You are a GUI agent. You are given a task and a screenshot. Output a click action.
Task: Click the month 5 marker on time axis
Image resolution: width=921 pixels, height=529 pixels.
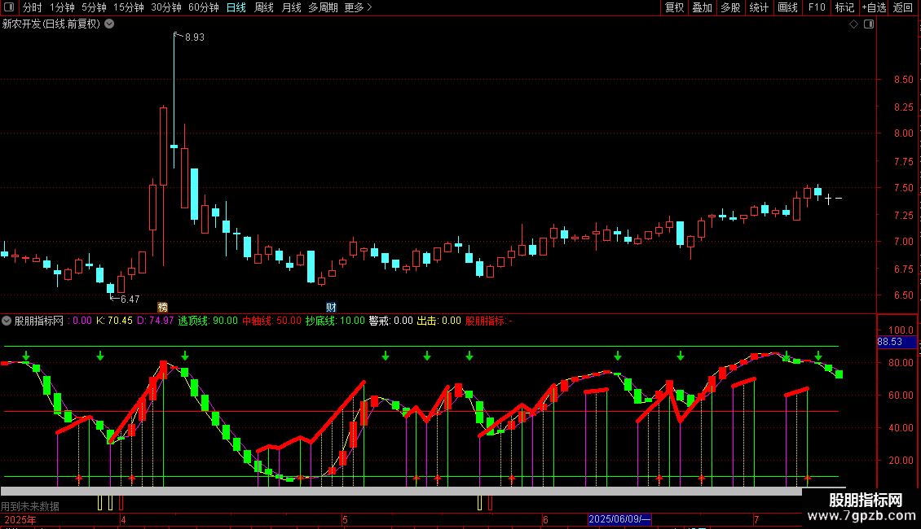pos(346,519)
